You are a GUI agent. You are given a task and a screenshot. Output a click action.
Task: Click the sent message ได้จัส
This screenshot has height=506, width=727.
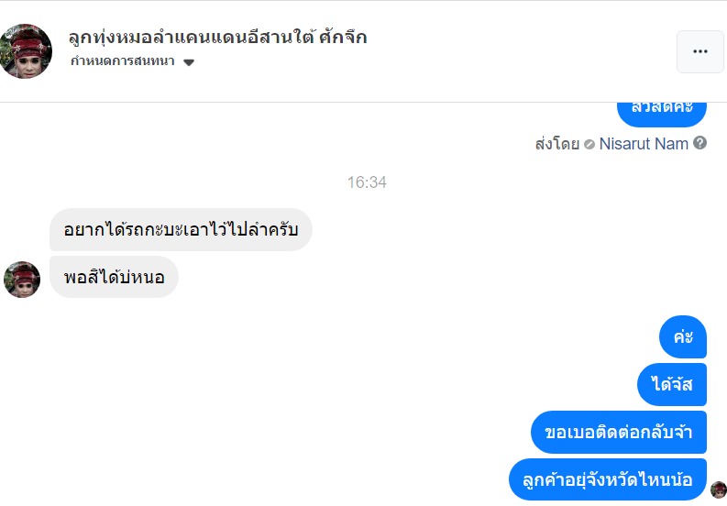pos(671,385)
